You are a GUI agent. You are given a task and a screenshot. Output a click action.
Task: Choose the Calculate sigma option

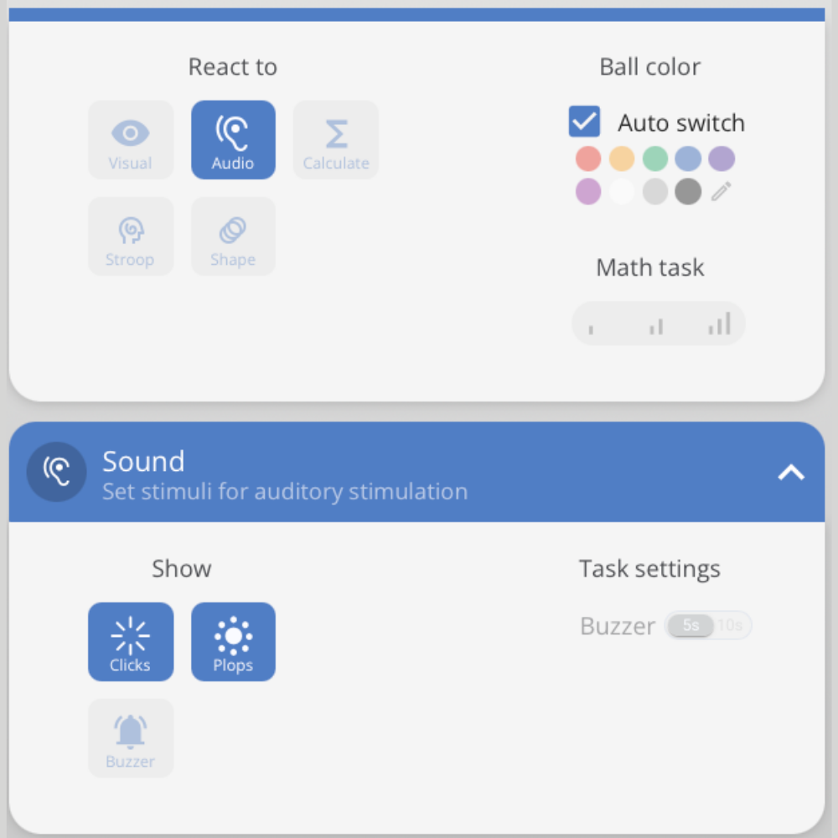tap(336, 140)
